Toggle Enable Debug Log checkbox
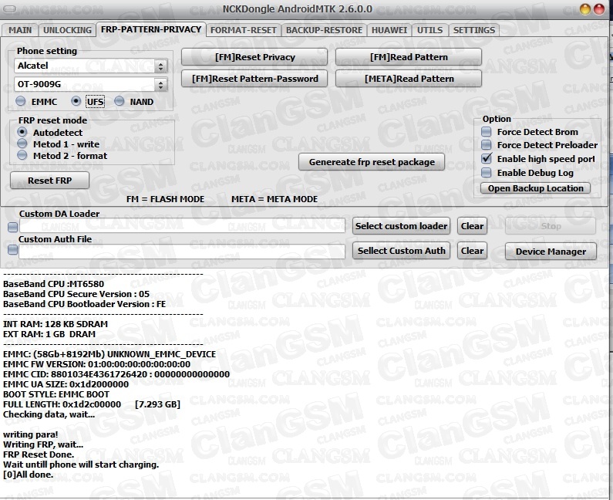 click(486, 173)
